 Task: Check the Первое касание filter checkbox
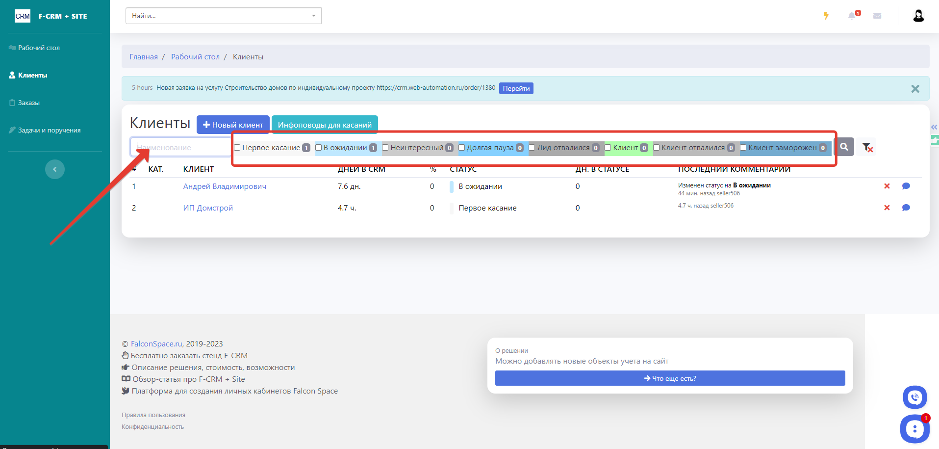237,148
